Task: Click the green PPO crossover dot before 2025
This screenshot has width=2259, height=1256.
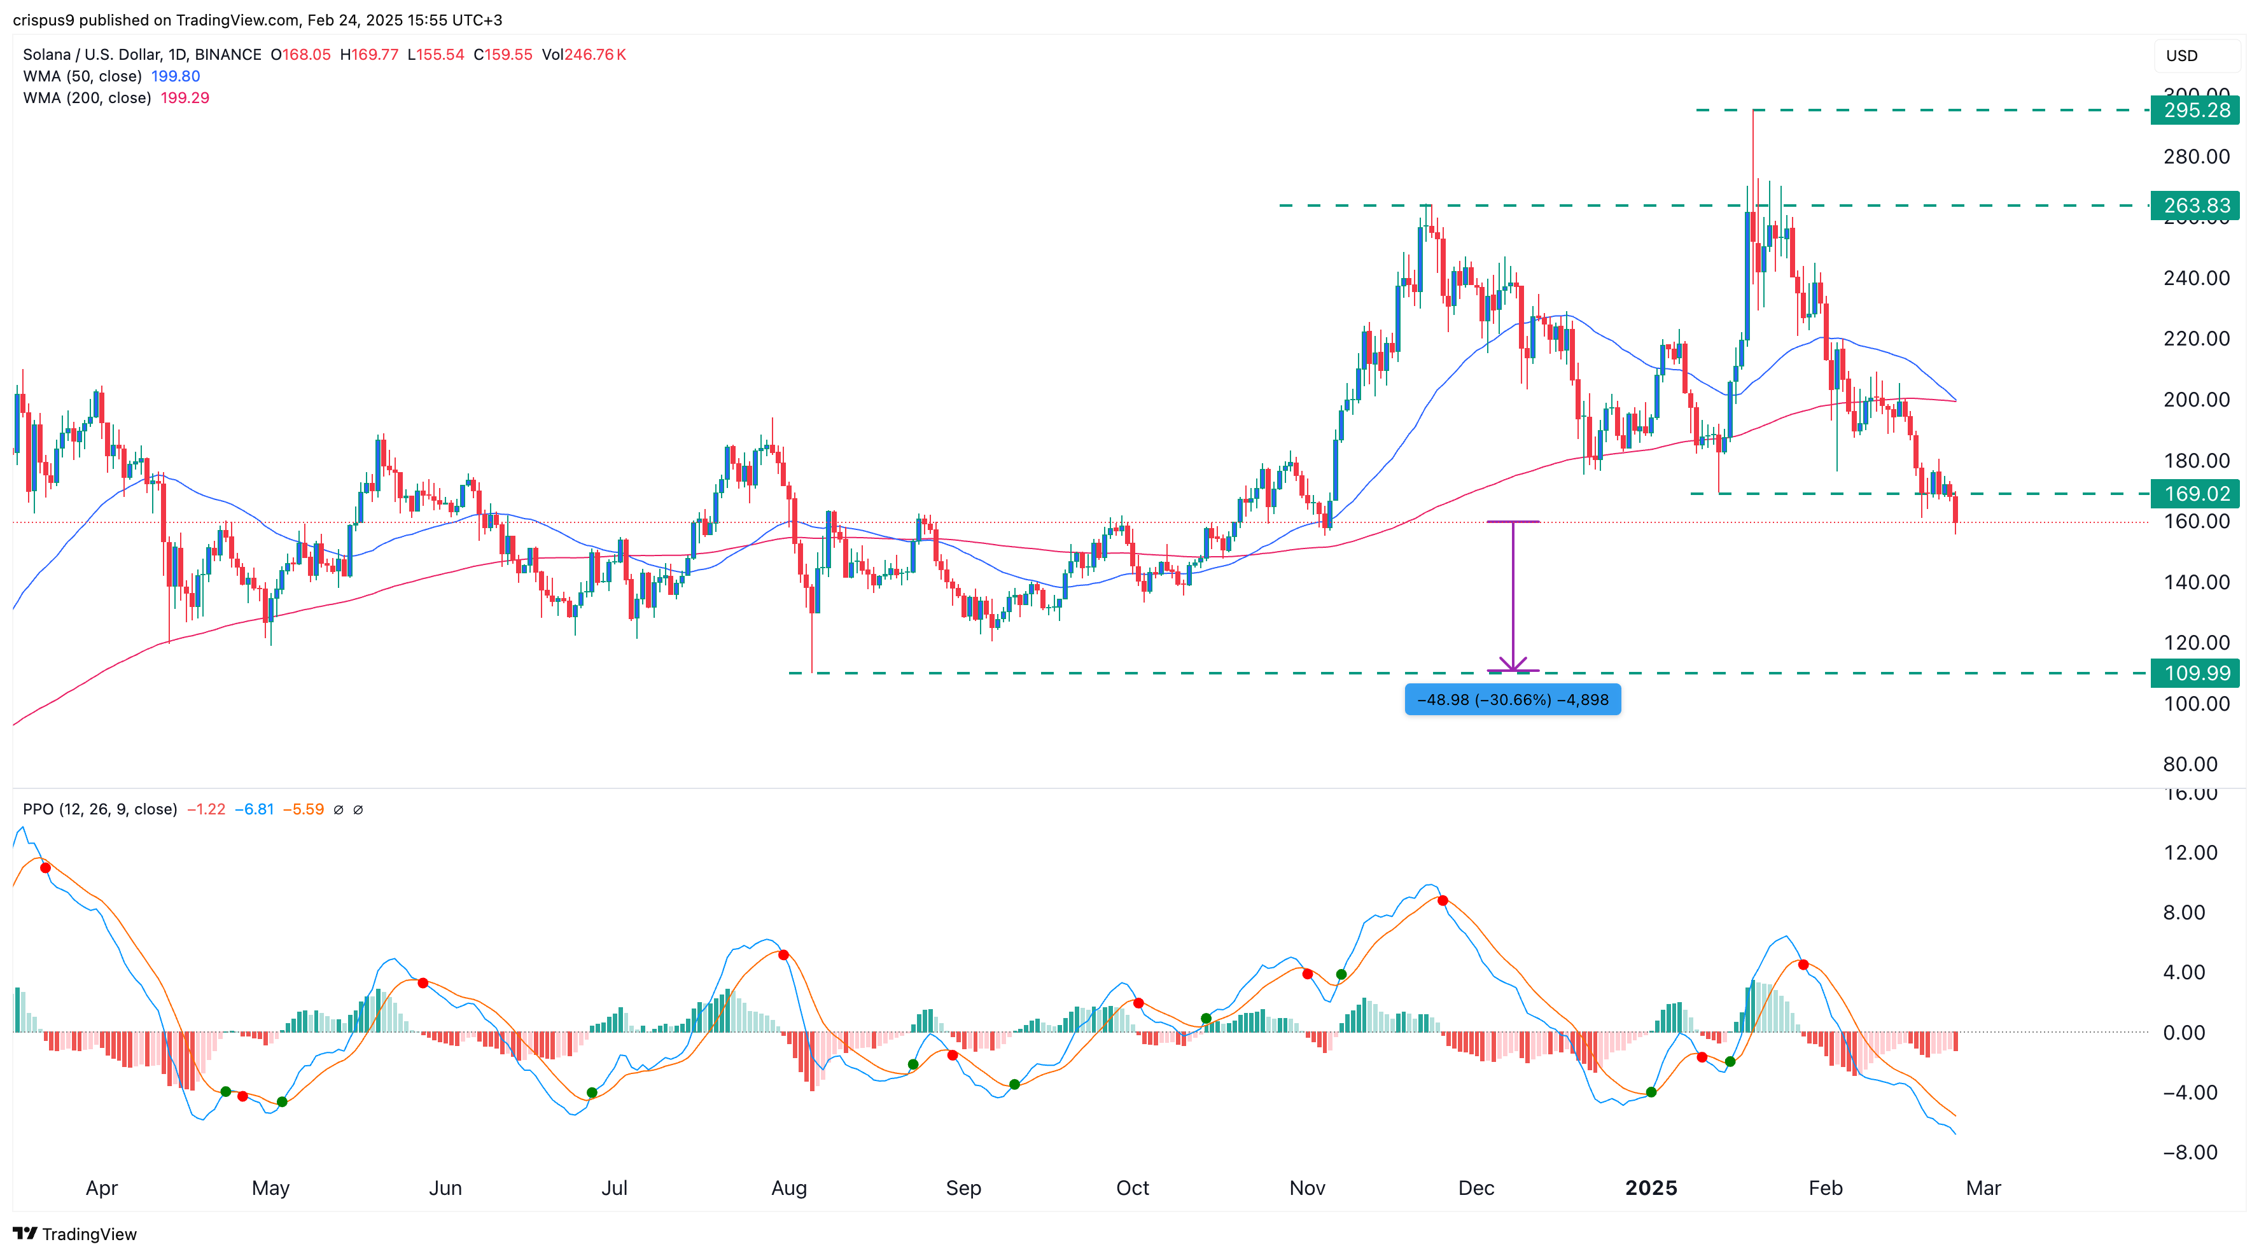Action: (x=1651, y=1092)
